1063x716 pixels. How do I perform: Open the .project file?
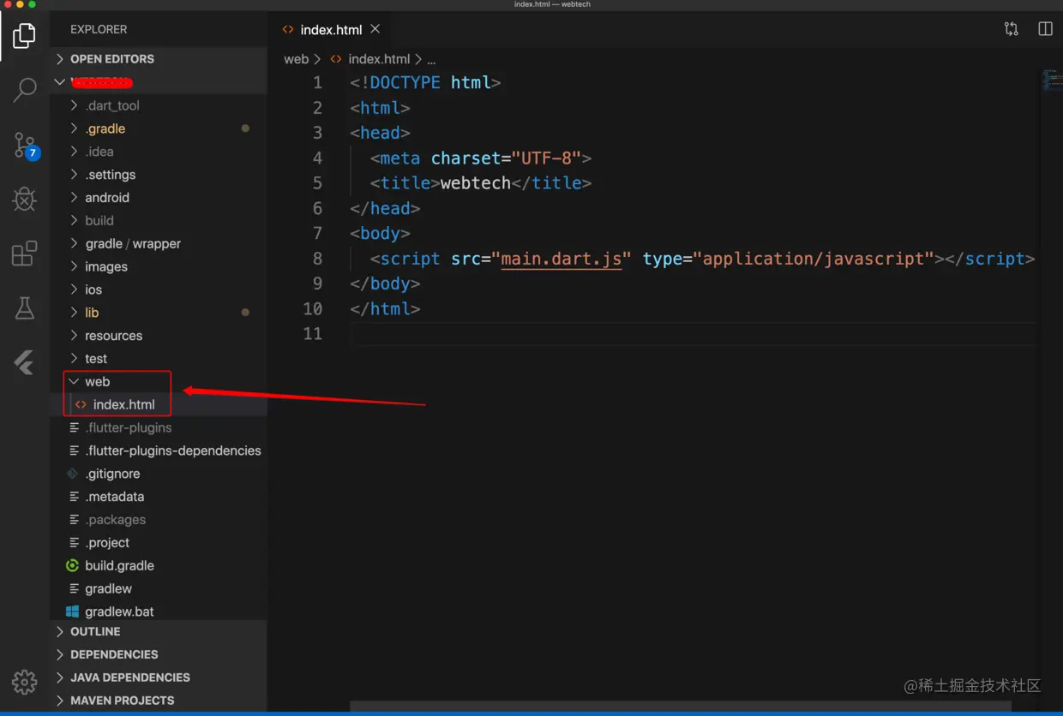click(x=159, y=544)
